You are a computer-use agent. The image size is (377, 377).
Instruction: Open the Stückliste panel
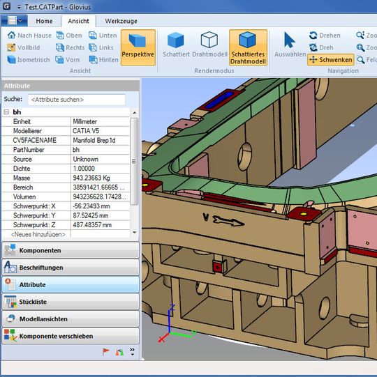pos(71,302)
